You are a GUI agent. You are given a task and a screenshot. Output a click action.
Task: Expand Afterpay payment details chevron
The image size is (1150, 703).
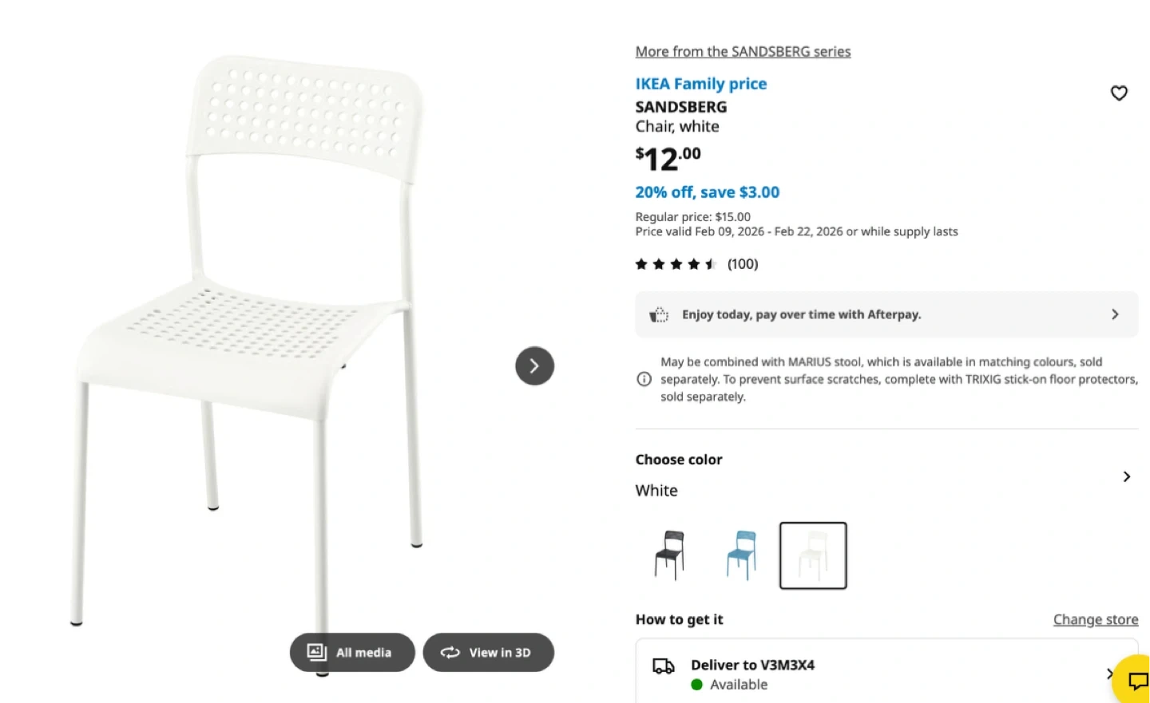tap(1115, 314)
